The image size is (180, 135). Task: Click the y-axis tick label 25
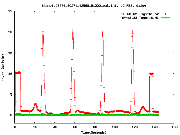click(x=10, y=11)
